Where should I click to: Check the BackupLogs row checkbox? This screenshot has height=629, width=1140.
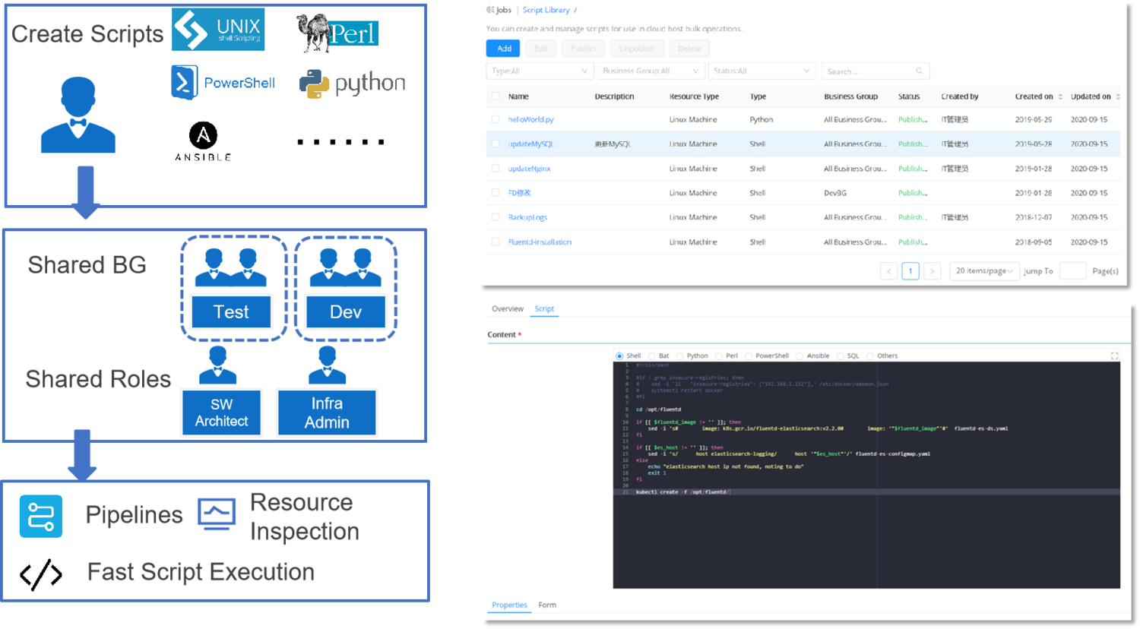pyautogui.click(x=496, y=217)
